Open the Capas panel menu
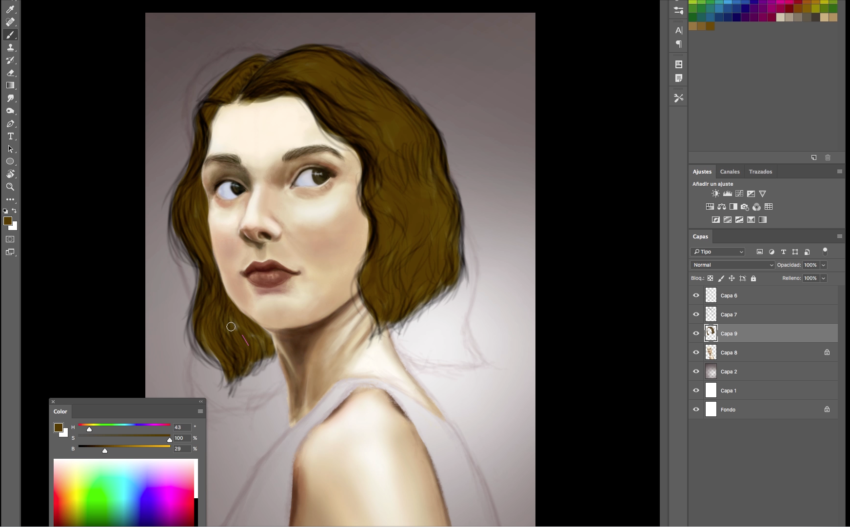The image size is (850, 527). point(839,236)
